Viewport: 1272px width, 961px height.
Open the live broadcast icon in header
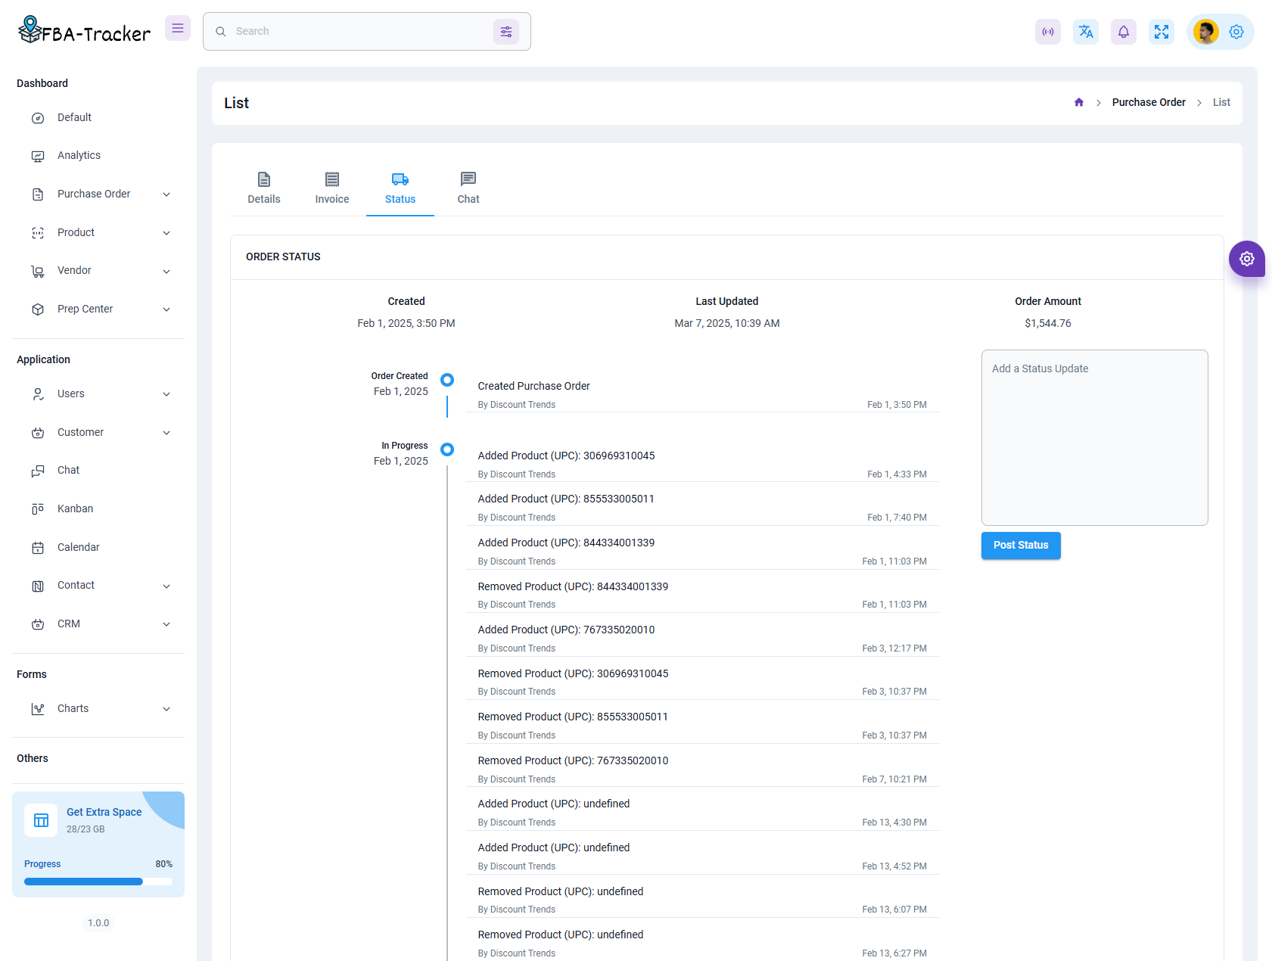click(1048, 32)
